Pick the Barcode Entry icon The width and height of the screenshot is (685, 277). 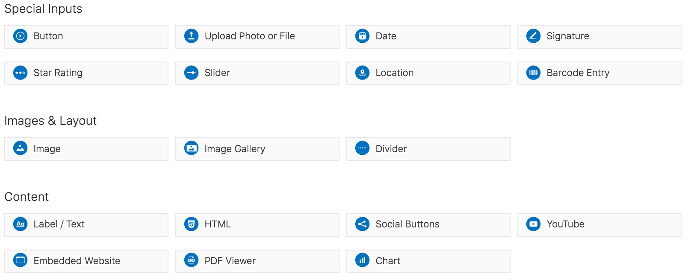[x=533, y=73]
